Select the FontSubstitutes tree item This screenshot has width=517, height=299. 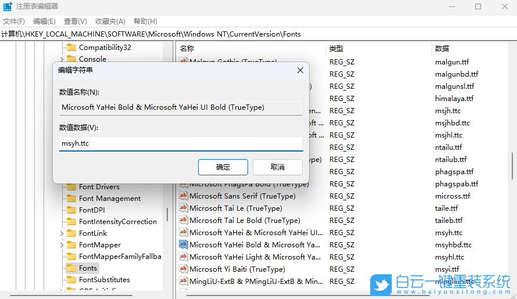(105, 280)
